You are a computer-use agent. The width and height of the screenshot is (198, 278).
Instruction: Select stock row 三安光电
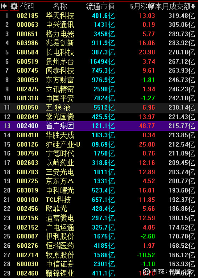(99, 172)
